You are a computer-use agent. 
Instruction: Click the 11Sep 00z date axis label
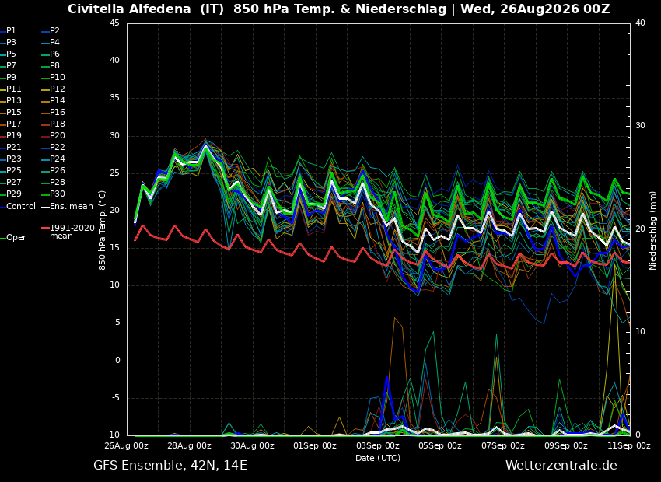628,445
